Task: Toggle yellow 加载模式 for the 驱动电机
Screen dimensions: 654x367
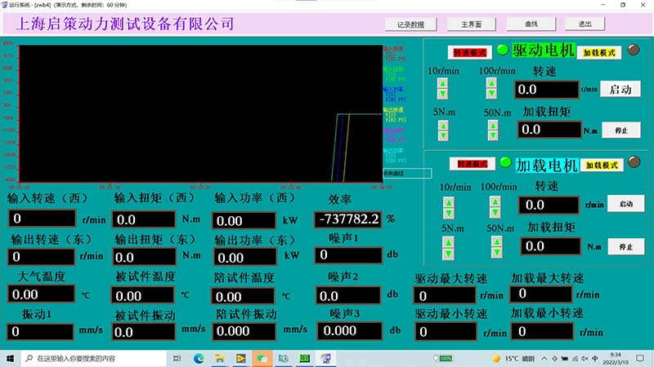Action: pos(599,52)
